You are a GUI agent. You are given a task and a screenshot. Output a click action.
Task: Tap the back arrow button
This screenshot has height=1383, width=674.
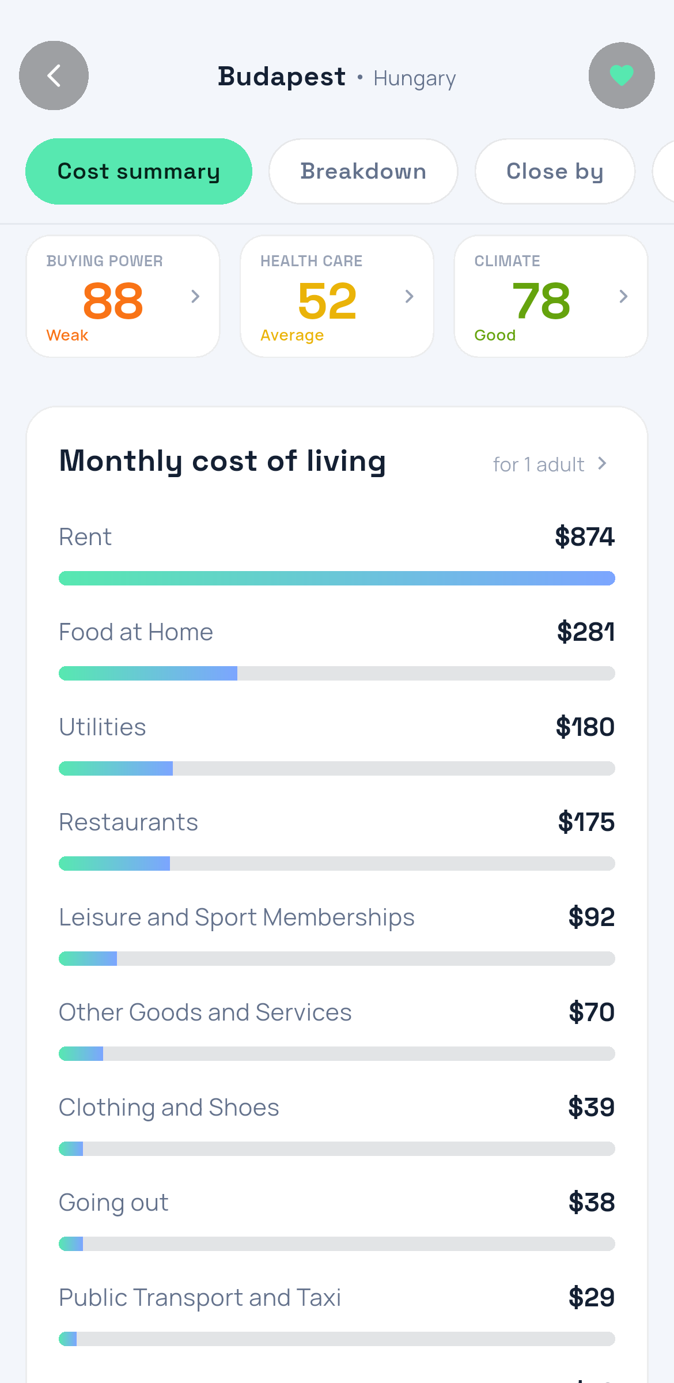coord(54,75)
